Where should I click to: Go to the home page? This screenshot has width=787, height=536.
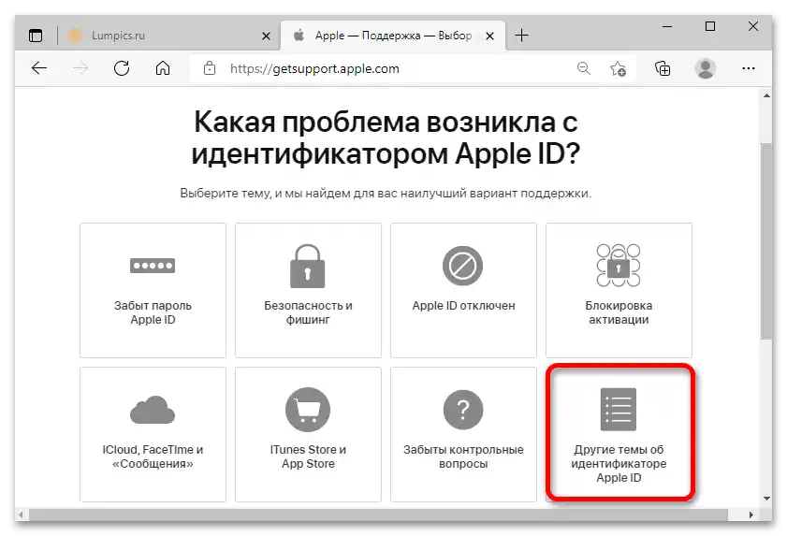pyautogui.click(x=163, y=68)
